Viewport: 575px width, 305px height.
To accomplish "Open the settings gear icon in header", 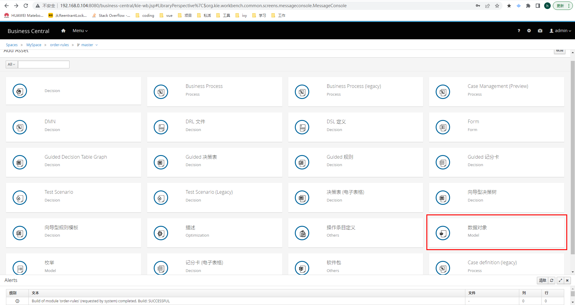I will click(x=529, y=31).
